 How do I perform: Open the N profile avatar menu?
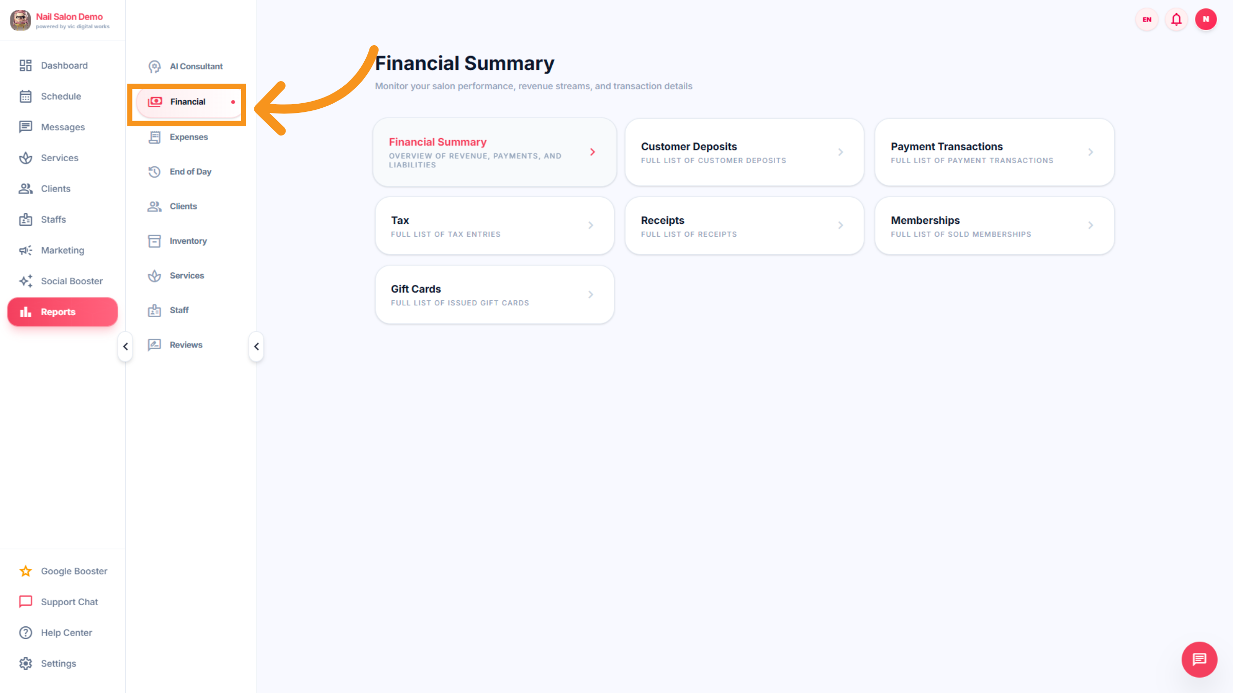point(1206,19)
